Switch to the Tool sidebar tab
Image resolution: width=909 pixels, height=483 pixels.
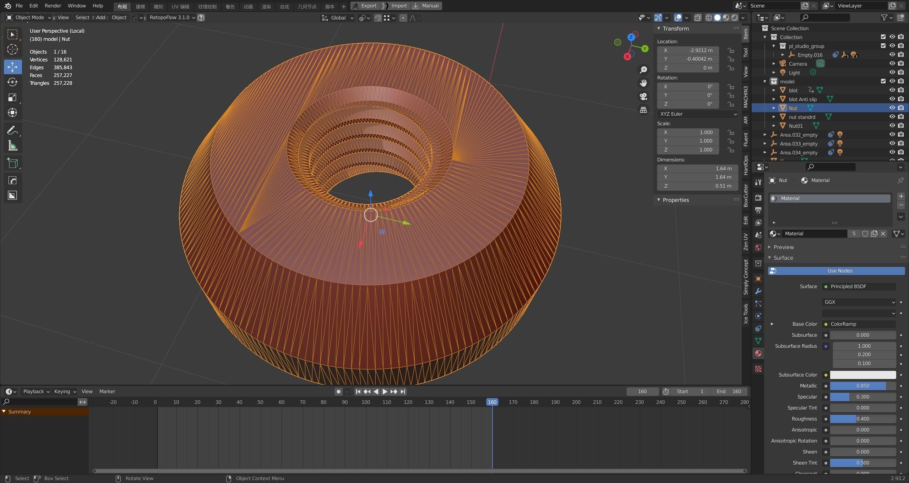click(746, 53)
